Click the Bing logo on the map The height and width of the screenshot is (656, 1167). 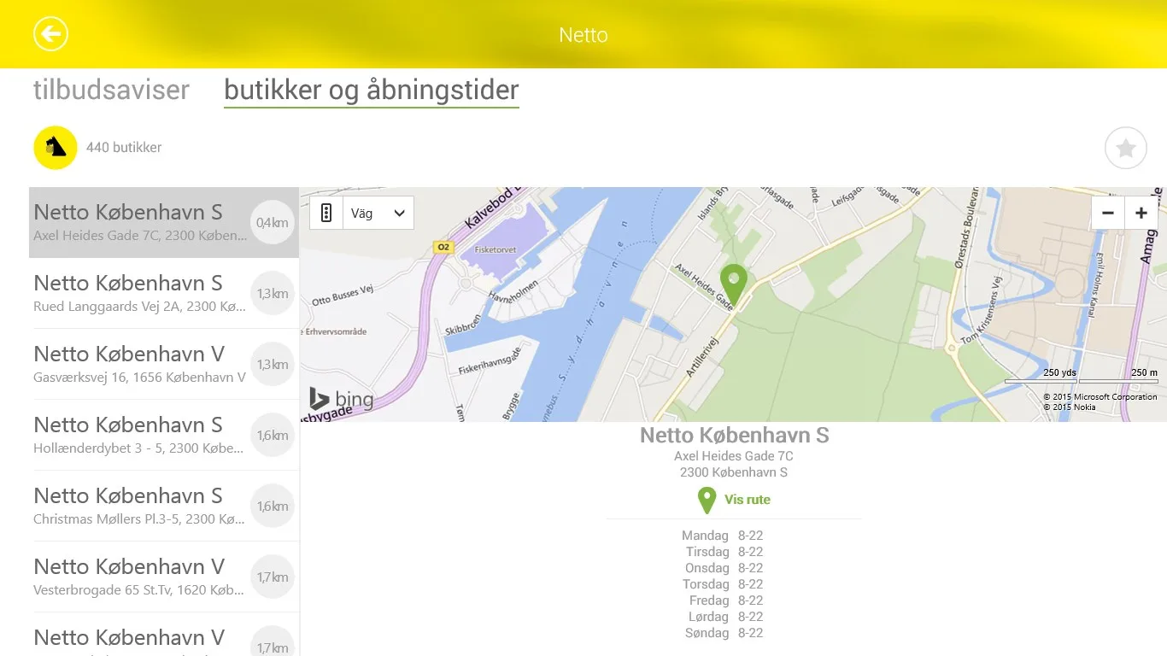point(341,399)
